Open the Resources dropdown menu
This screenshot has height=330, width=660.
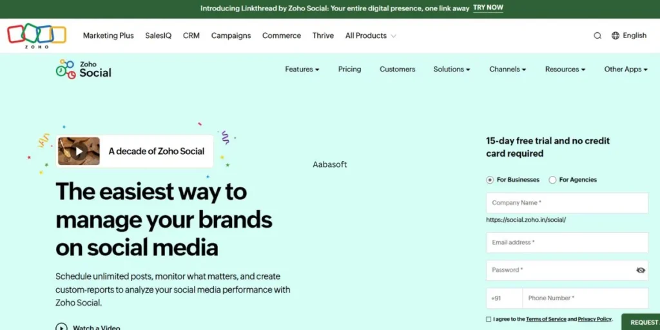[565, 69]
